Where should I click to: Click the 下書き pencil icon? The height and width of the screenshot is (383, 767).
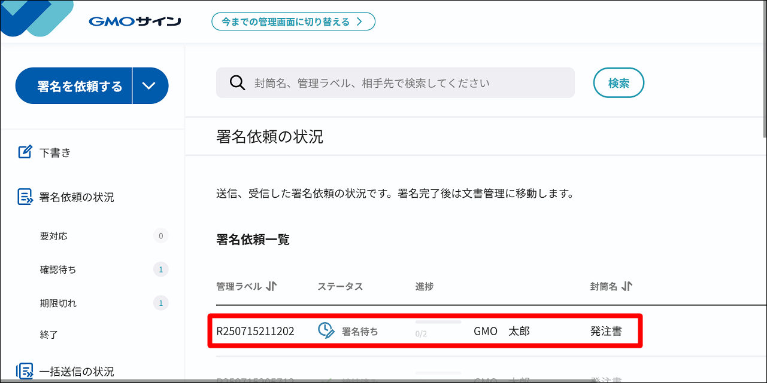(25, 152)
